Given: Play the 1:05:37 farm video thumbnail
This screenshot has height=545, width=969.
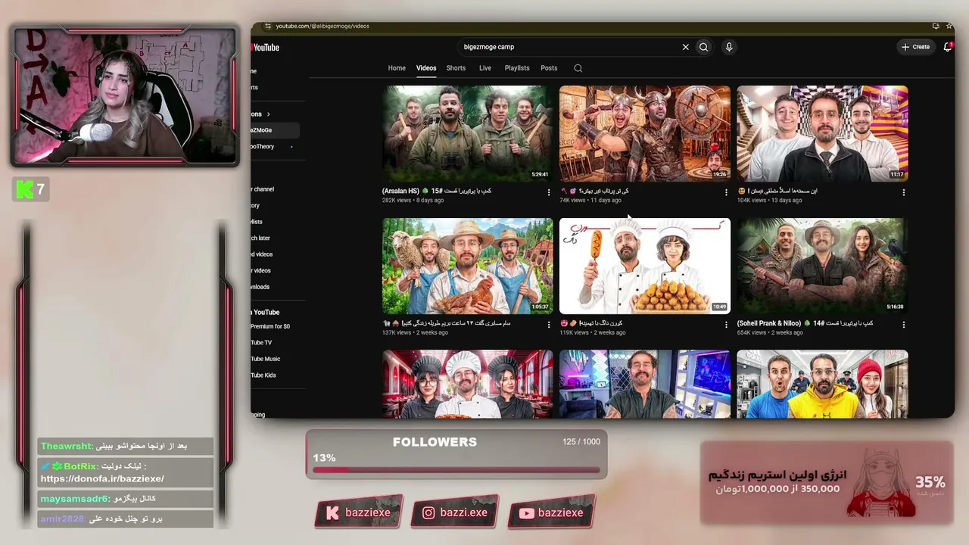Looking at the screenshot, I should [x=468, y=266].
